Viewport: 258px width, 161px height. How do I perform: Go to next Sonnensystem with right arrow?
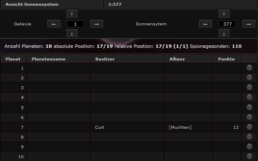pyautogui.click(x=249, y=24)
